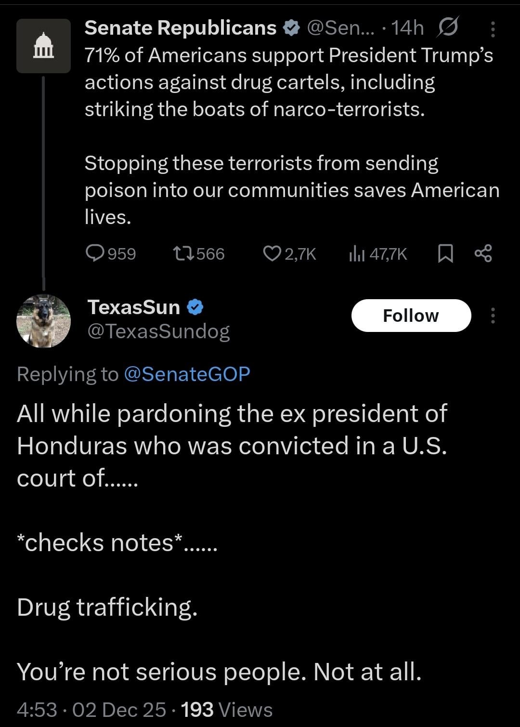Tap TexasSun's blue verified badge

(x=195, y=307)
